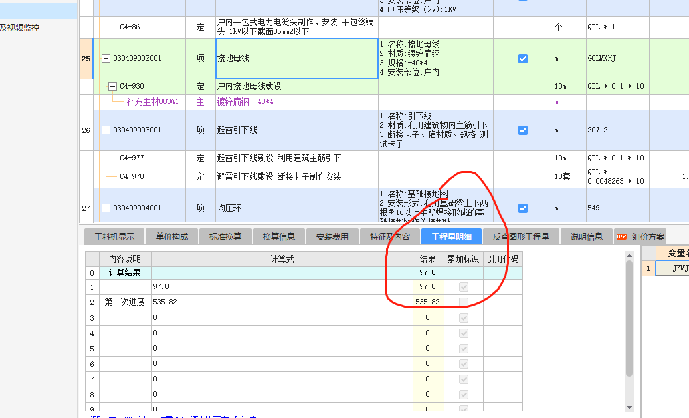The image size is (689, 418).
Task: Click the 第一次进度 description cell
Action: coord(125,302)
